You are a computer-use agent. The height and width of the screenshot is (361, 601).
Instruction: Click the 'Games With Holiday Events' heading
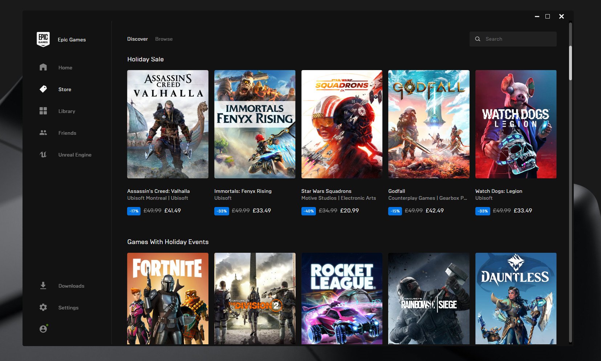[168, 242]
